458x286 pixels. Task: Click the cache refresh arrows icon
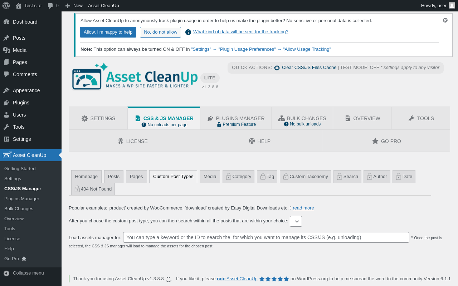click(277, 68)
